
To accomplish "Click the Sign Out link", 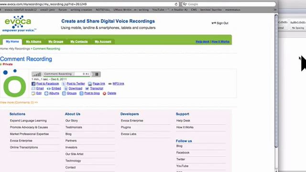I will click(222, 23).
